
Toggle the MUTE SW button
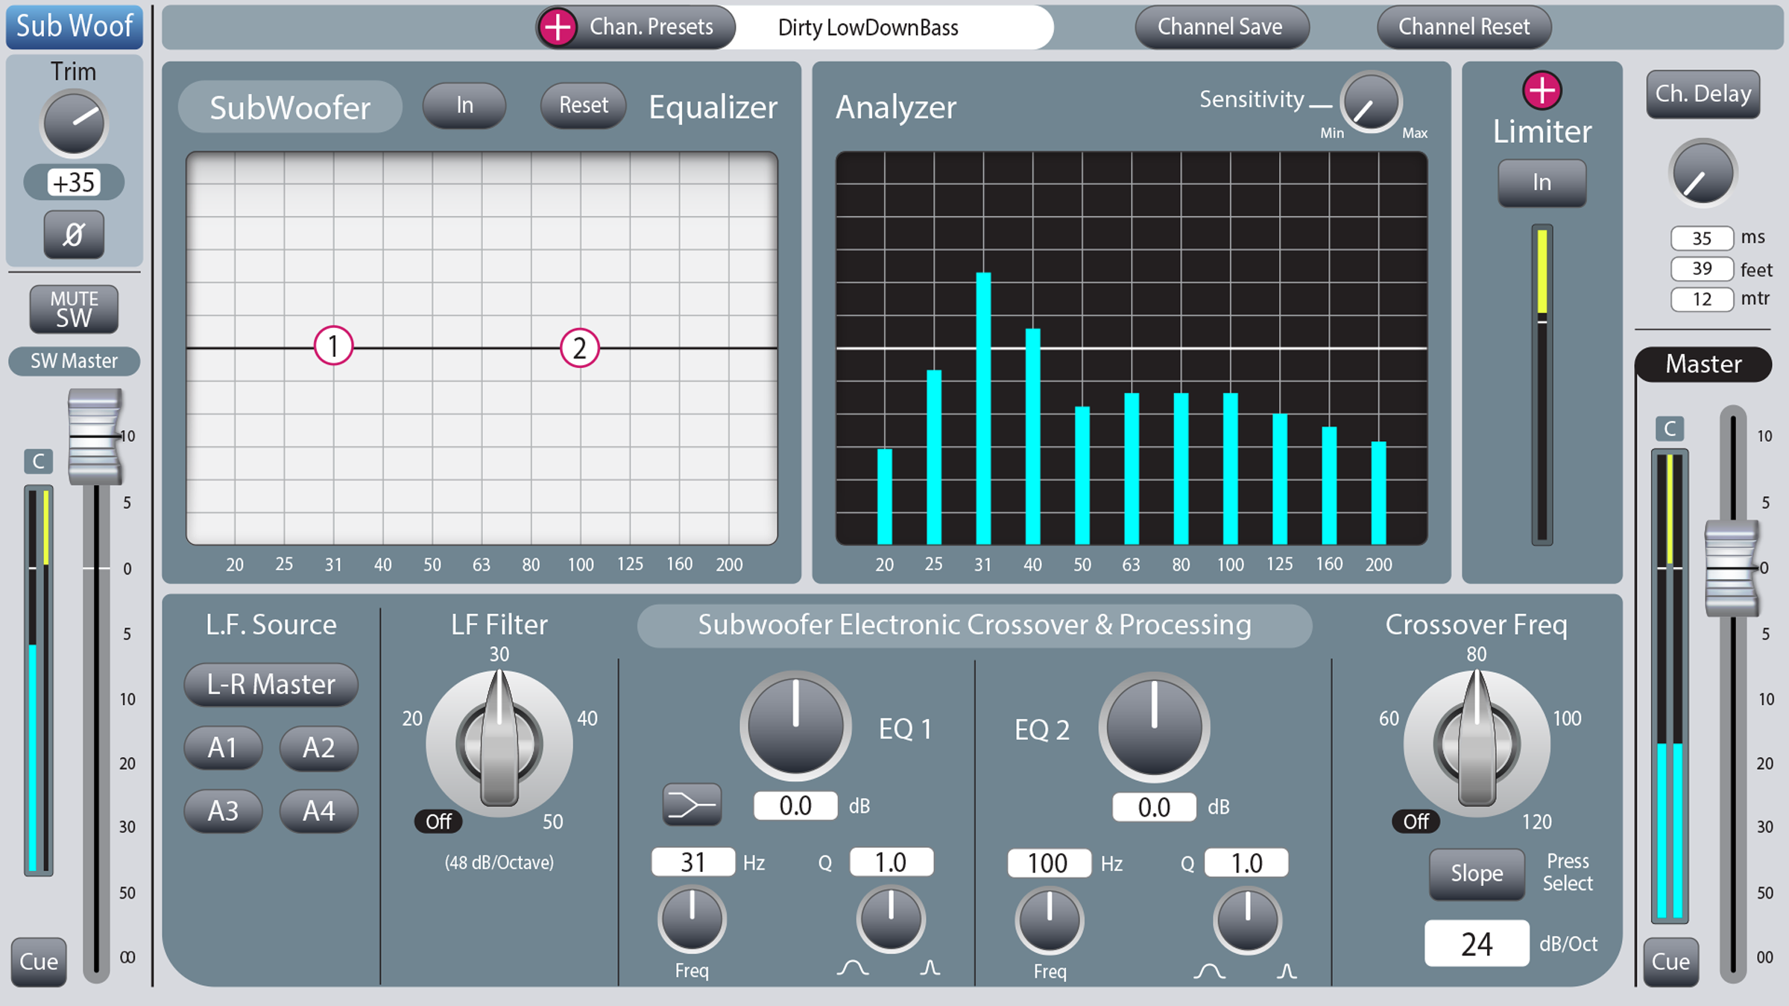coord(74,309)
